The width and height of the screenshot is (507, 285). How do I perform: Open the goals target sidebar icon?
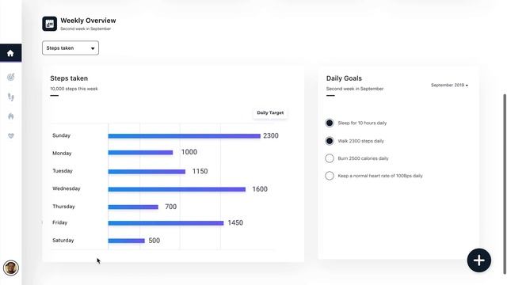(10, 77)
